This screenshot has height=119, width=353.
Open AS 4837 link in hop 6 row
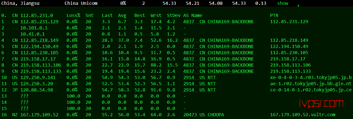[218, 52]
